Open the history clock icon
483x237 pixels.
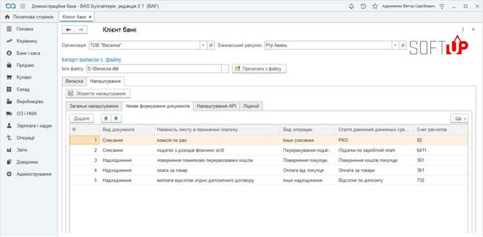click(x=363, y=6)
